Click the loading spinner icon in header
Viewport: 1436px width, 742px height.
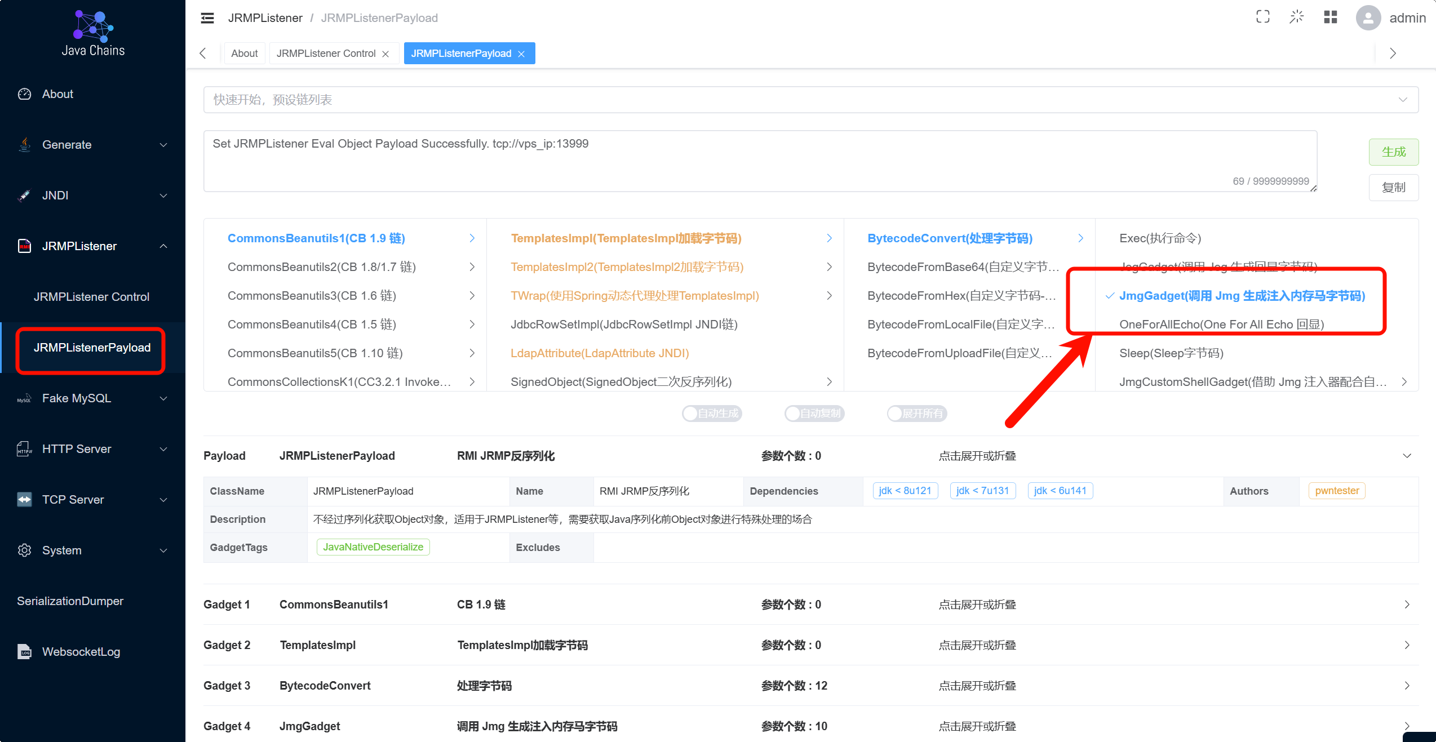[x=1296, y=17]
